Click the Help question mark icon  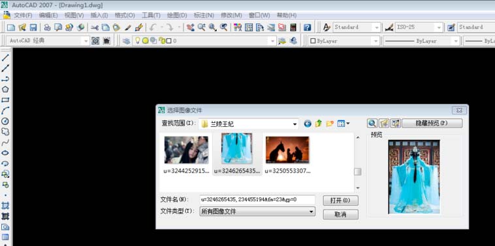pyautogui.click(x=307, y=27)
